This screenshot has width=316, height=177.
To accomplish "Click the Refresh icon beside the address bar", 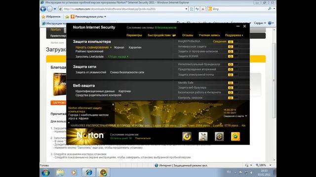I will click(197, 9).
